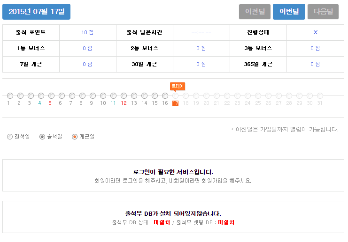Click the day 1 circle marker
This screenshot has width=348, height=242.
(x=10, y=95)
